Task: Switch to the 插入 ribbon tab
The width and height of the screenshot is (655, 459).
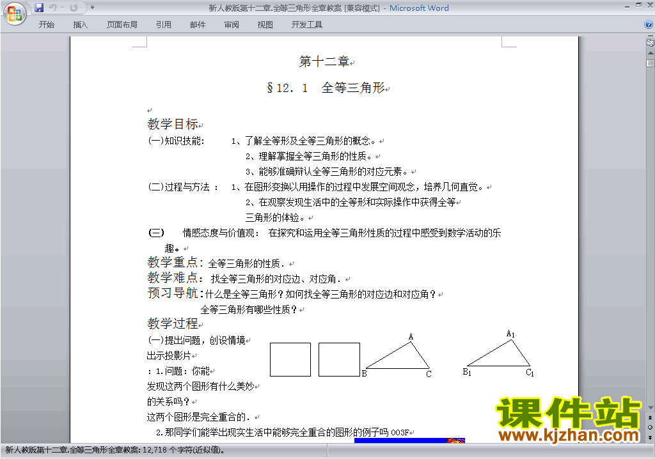Action: click(80, 25)
